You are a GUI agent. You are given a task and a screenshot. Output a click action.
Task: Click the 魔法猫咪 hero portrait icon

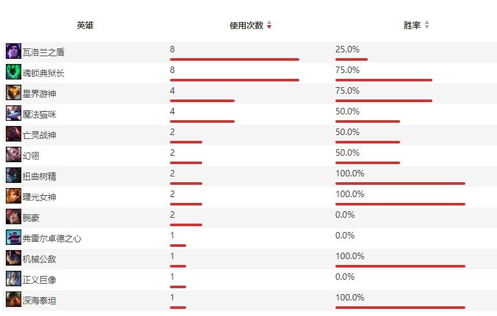pos(14,114)
